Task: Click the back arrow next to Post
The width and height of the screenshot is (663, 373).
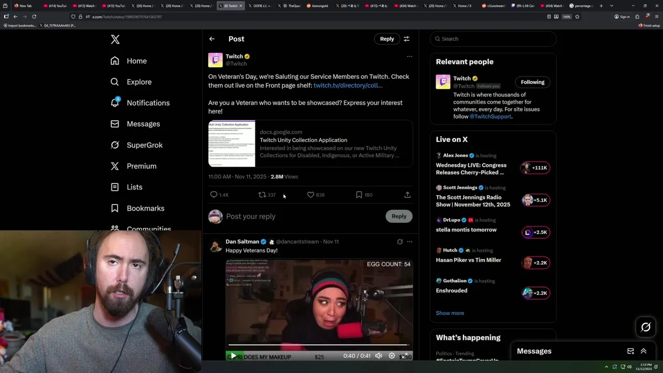Action: (212, 39)
